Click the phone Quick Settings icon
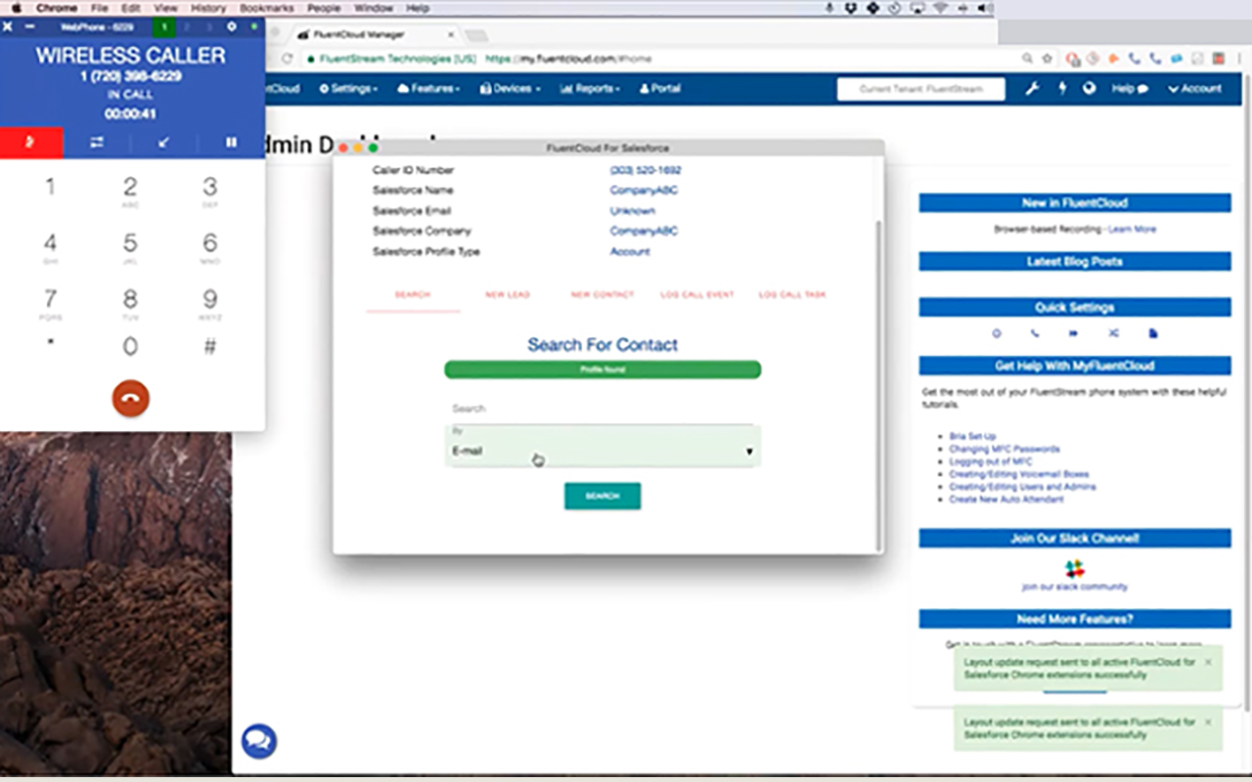Image resolution: width=1252 pixels, height=782 pixels. coord(1035,333)
